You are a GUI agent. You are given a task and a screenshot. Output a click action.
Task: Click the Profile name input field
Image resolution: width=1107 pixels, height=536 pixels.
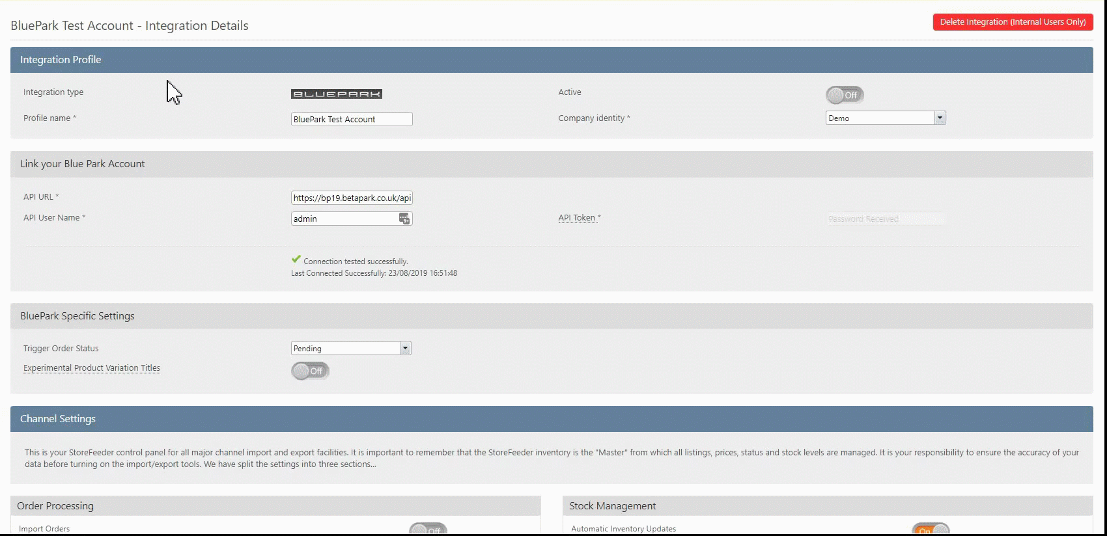352,119
